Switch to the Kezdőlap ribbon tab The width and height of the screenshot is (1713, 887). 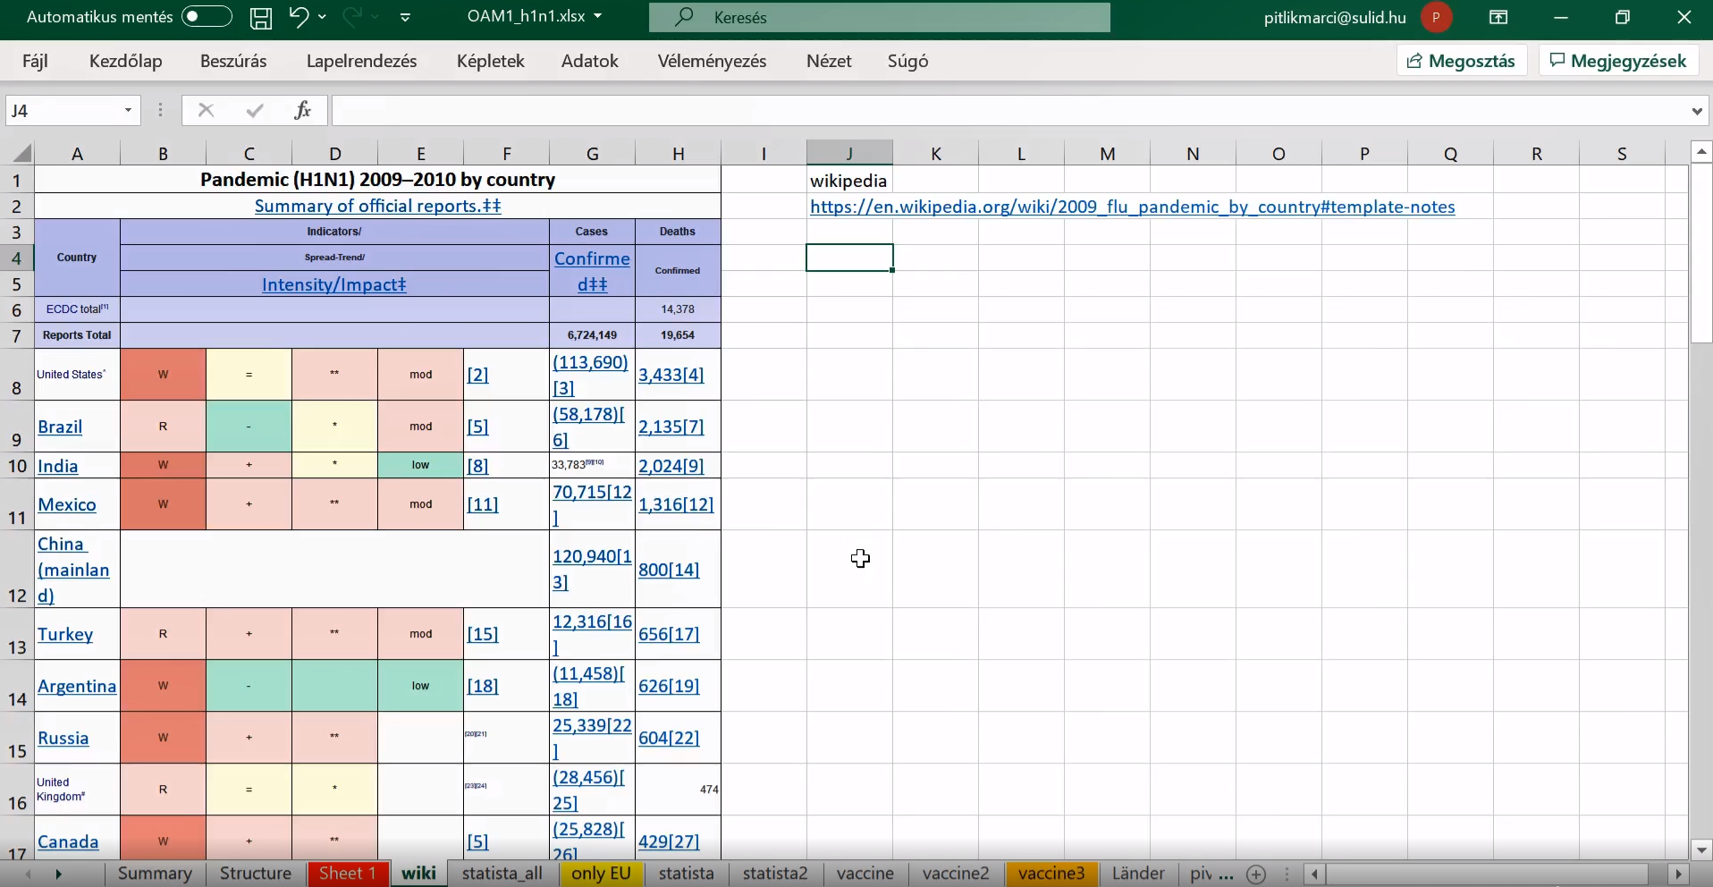126,61
